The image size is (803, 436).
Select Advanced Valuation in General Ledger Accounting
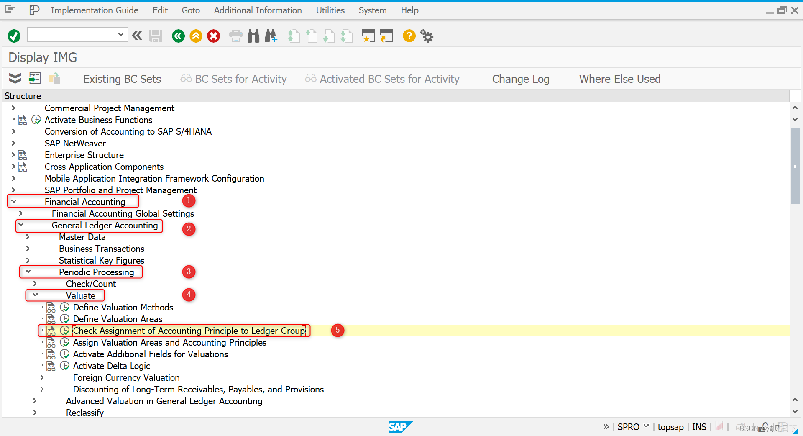(x=164, y=401)
